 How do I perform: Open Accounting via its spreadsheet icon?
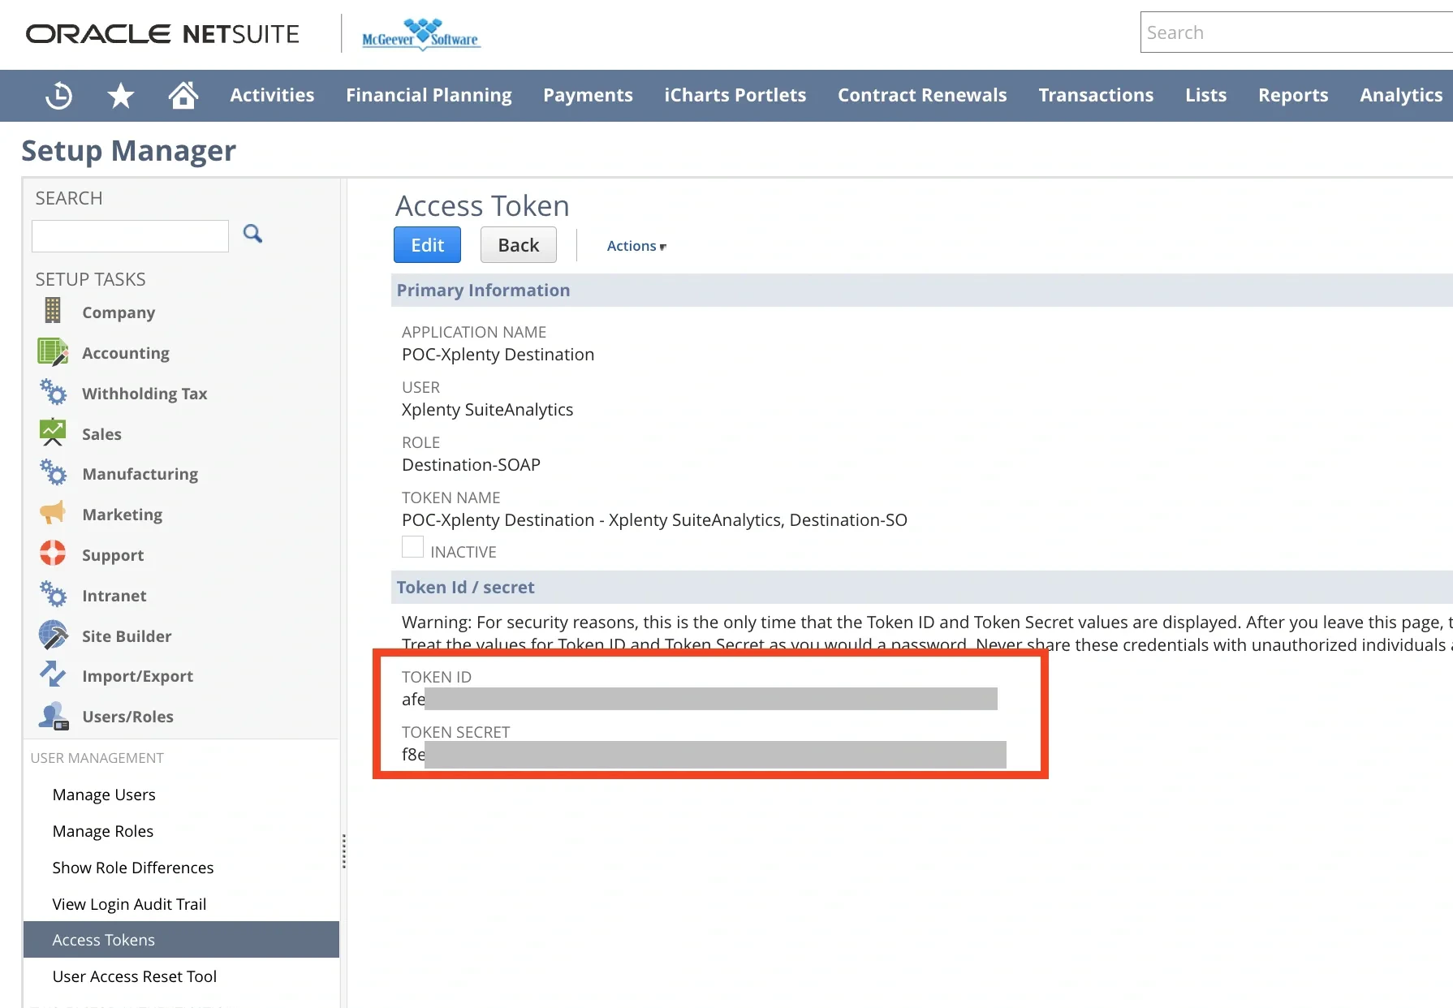52,351
